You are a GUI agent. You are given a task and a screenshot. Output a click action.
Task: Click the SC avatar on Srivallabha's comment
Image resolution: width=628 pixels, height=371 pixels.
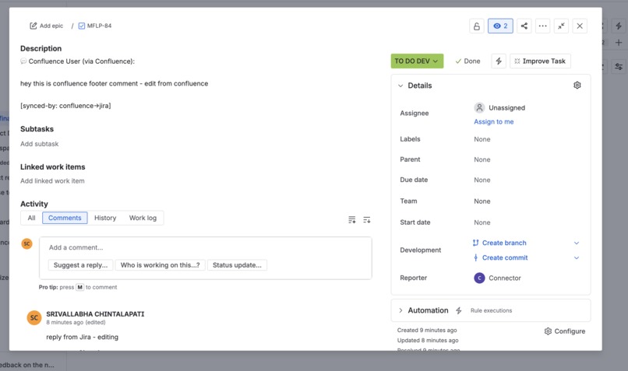click(34, 317)
